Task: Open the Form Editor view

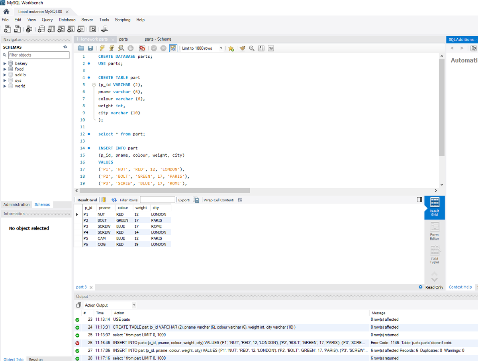Action: tap(435, 231)
